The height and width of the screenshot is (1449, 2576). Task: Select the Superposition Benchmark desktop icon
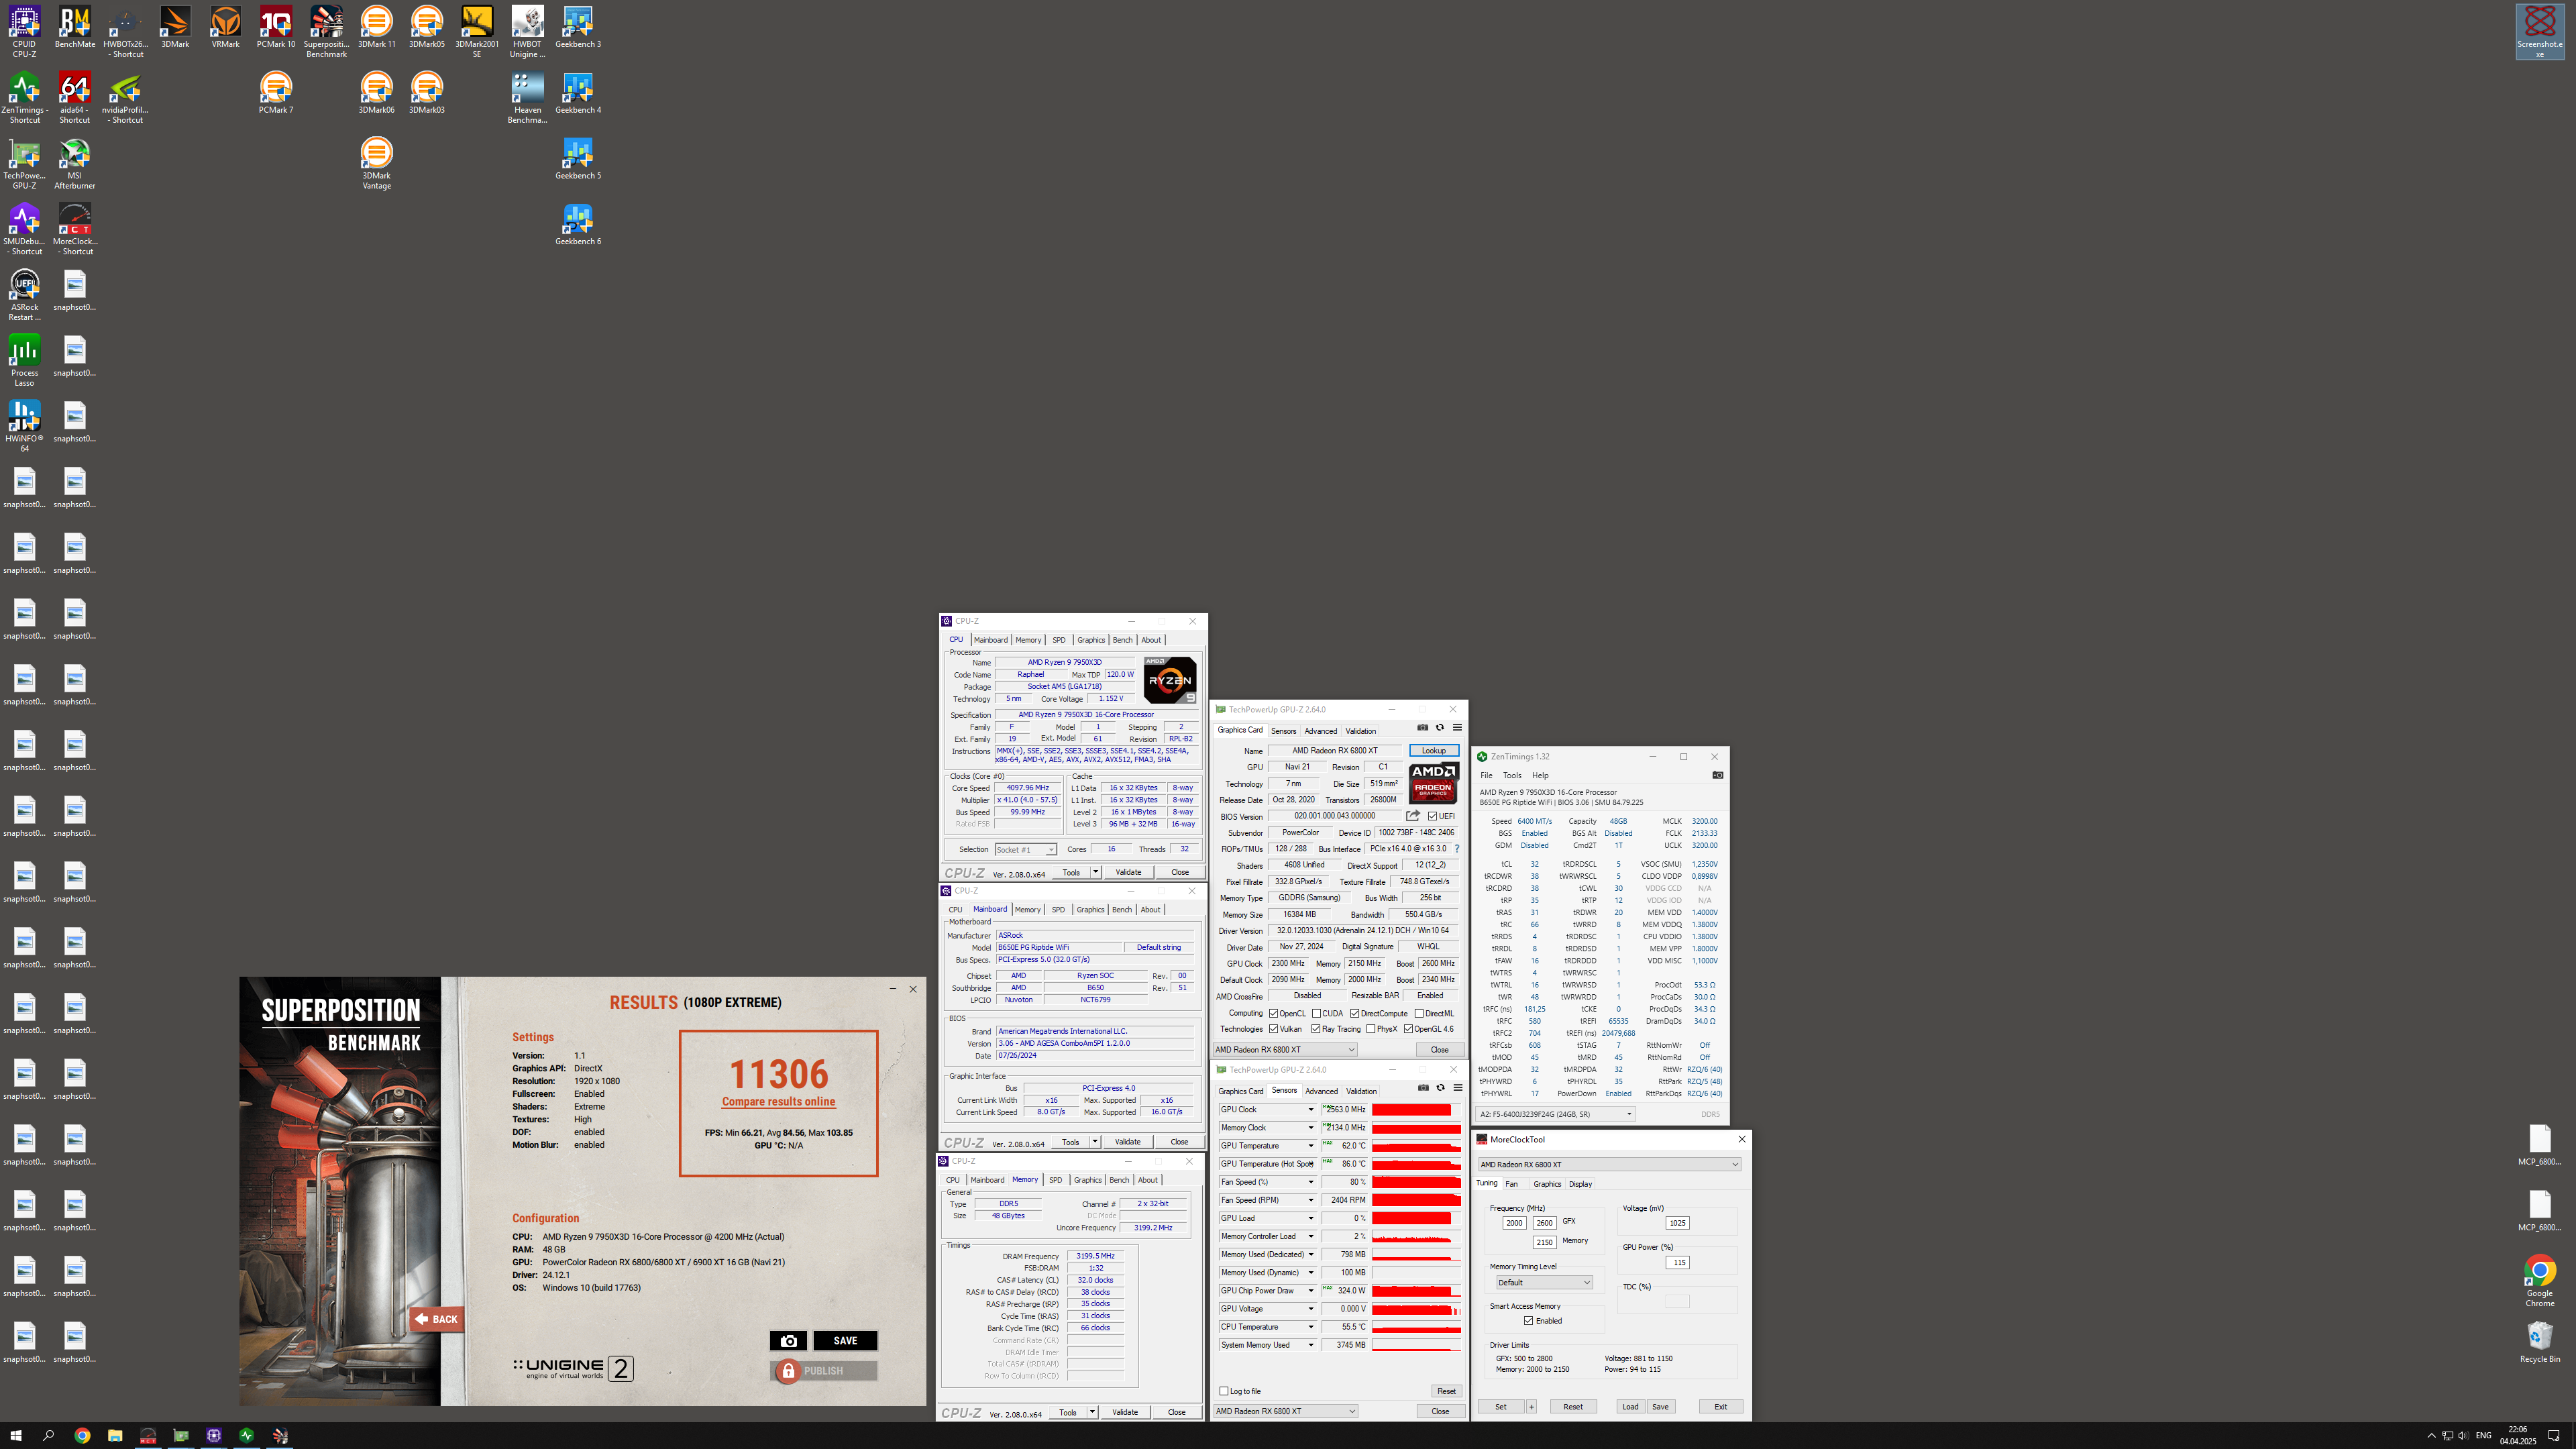[326, 32]
